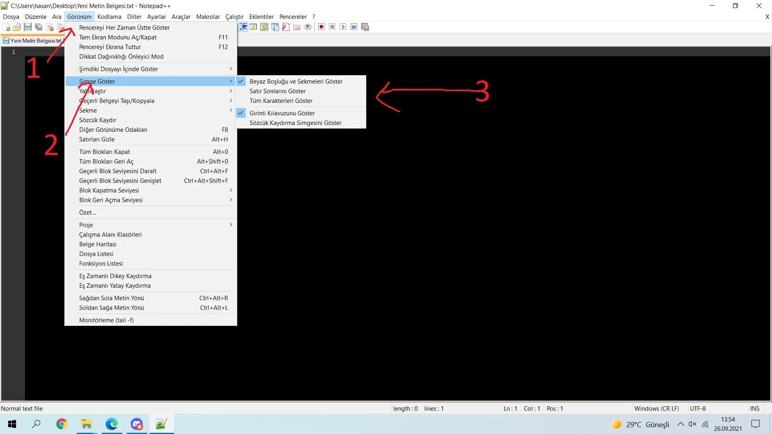Uncheck Beyaz Boşluğu ve Sekmeleri Göster
Viewport: 772px width, 434px height.
[x=296, y=81]
